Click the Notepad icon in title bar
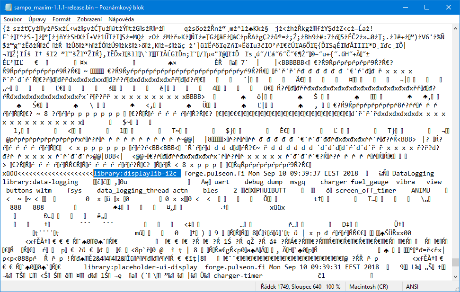460x292 pixels. tap(8, 8)
